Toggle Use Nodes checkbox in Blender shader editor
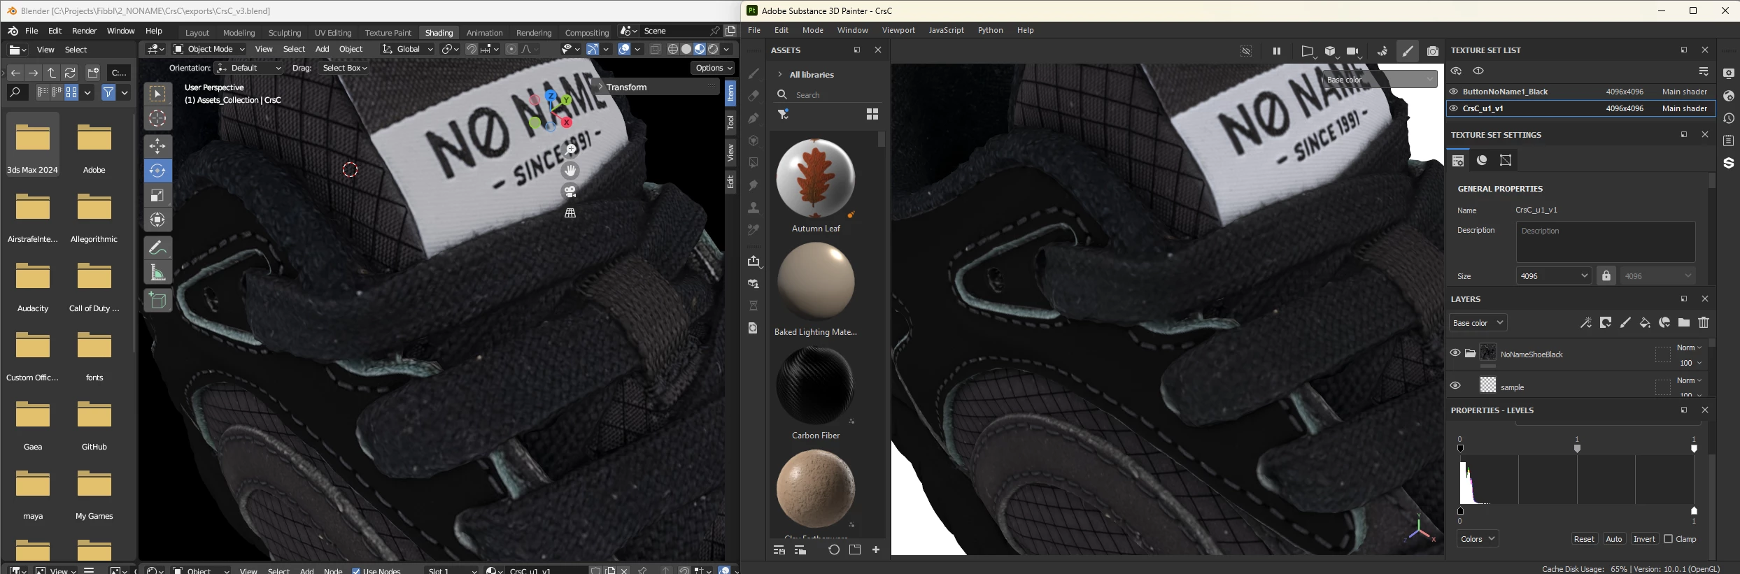This screenshot has width=1740, height=574. pyautogui.click(x=356, y=571)
